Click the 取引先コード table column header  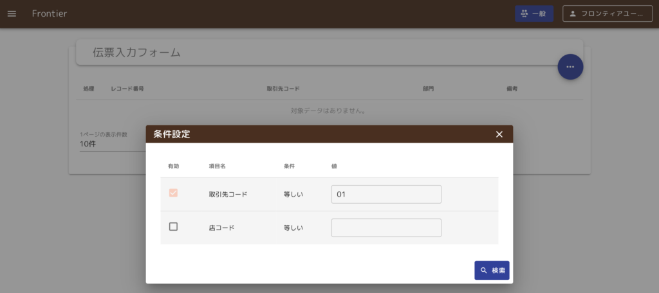coord(283,89)
